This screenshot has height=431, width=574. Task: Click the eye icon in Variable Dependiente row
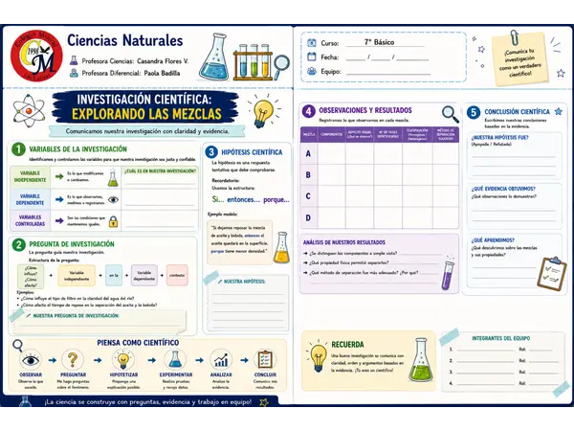pos(113,200)
